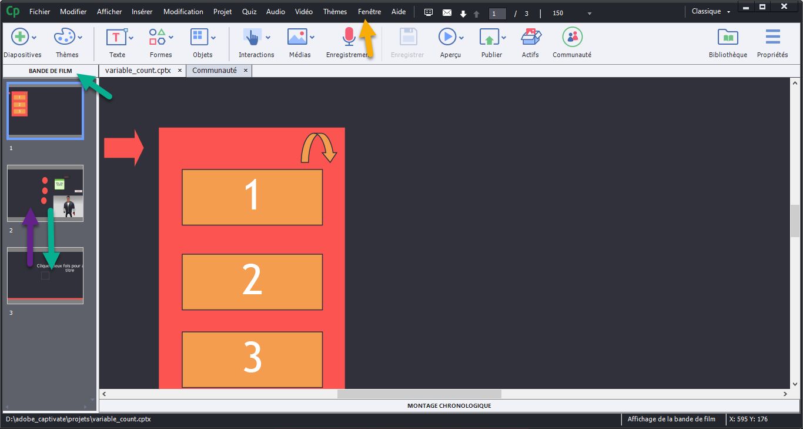This screenshot has width=803, height=429.
Task: Click the Formes shapes icon
Action: (157, 37)
